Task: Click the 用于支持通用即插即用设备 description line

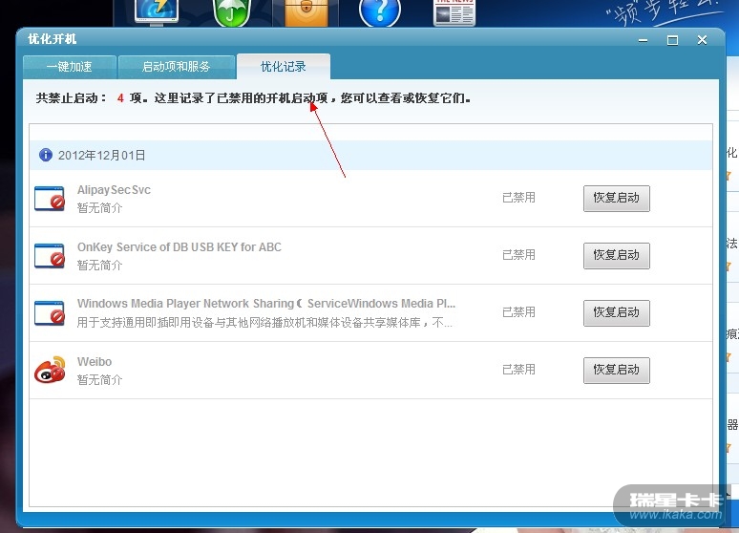Action: [264, 323]
